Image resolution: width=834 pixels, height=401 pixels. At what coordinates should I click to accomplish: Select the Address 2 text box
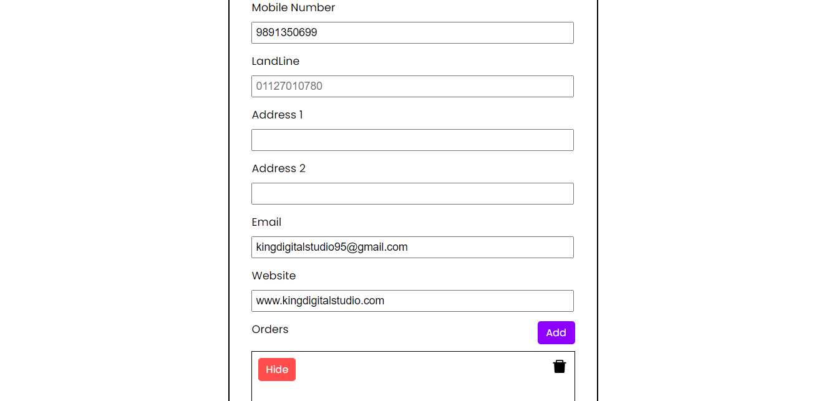click(x=412, y=193)
